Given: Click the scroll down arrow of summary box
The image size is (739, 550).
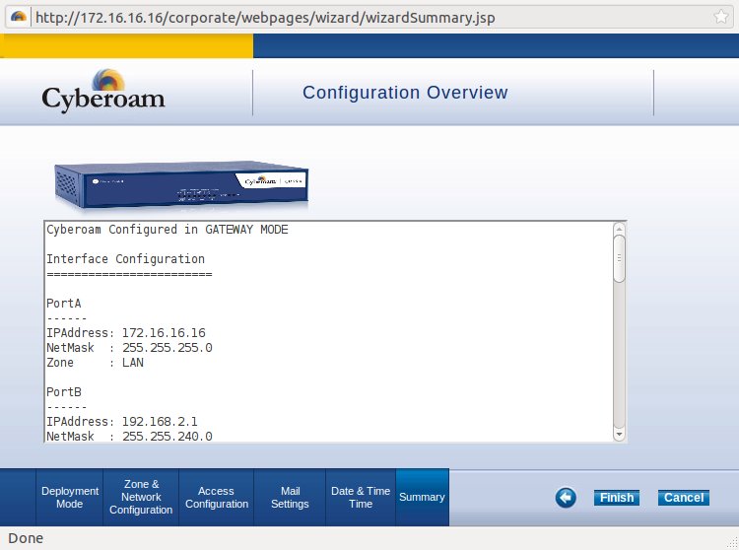Looking at the screenshot, I should (x=620, y=434).
